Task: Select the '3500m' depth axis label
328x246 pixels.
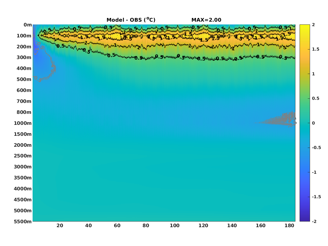Action: click(23, 178)
